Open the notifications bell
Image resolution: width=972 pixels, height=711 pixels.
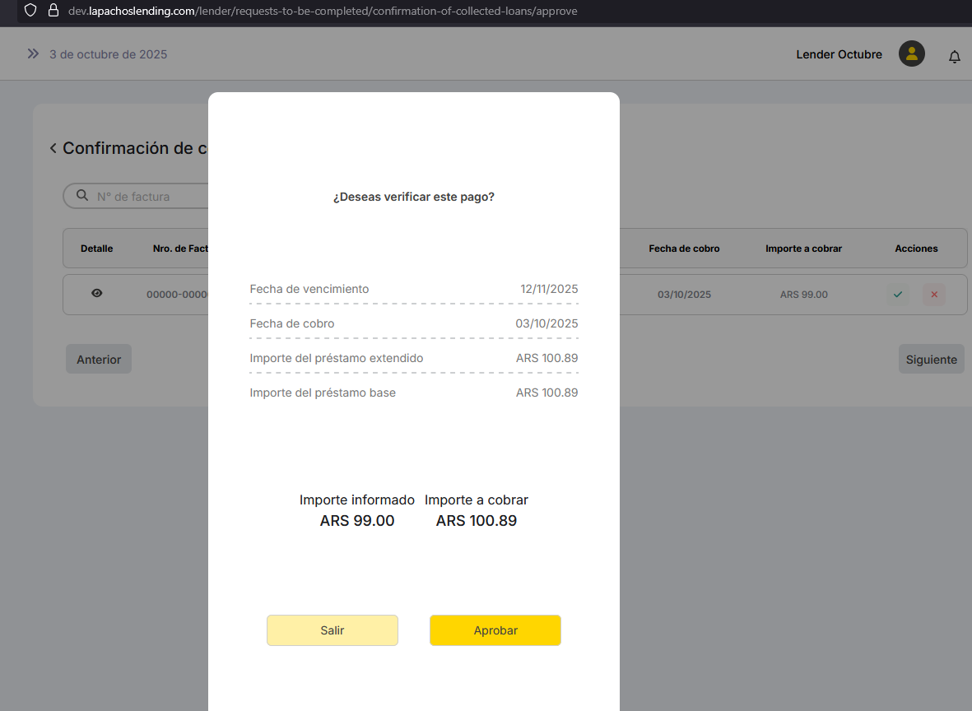click(x=954, y=57)
